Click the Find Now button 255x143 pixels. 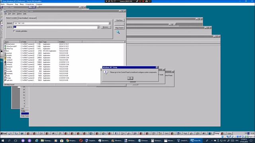tap(120, 20)
